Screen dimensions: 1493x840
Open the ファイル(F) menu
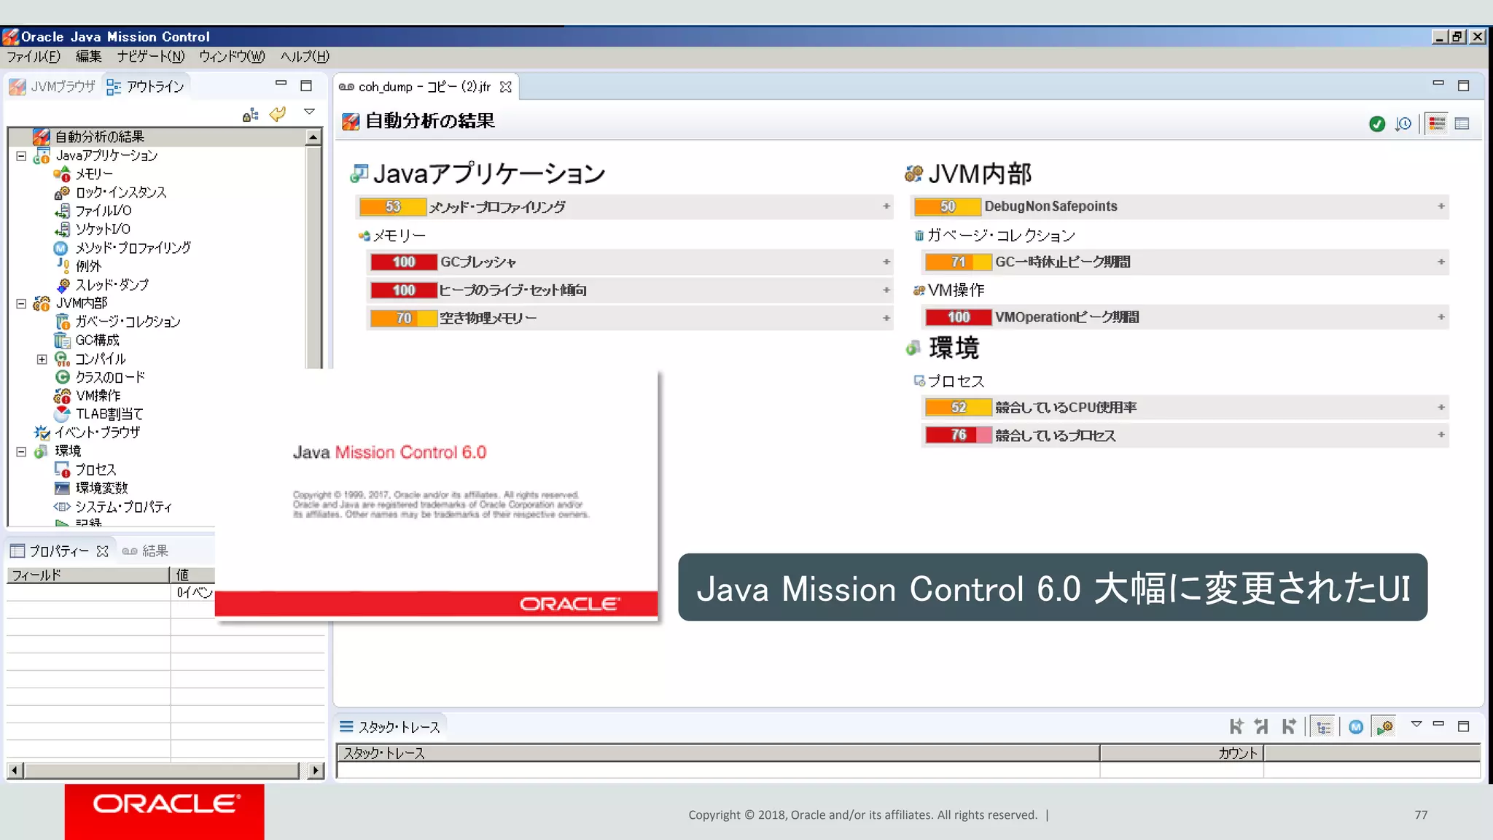(x=34, y=57)
